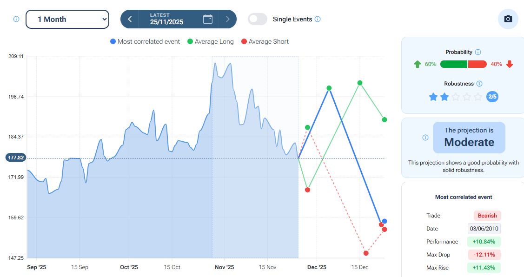This screenshot has width=524, height=277.
Task: Click the camera screenshot icon
Action: pos(508,19)
